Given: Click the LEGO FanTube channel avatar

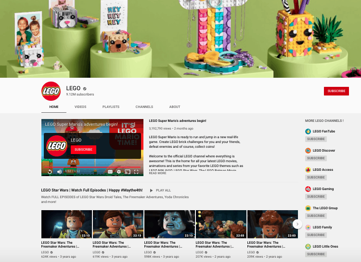Looking at the screenshot, I should [308, 131].
